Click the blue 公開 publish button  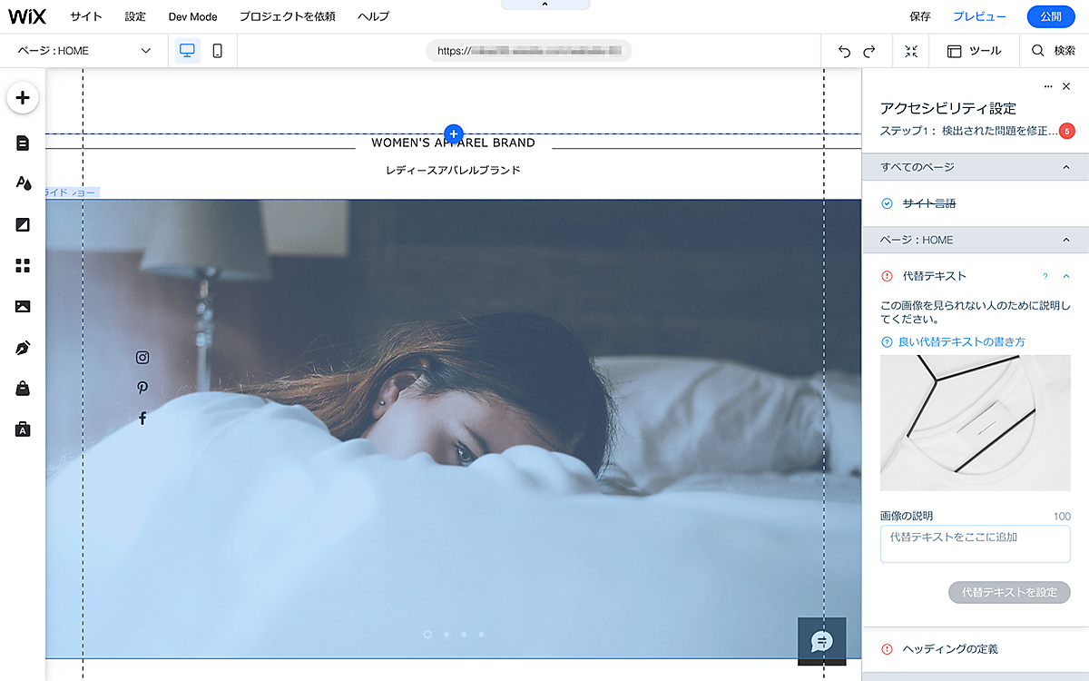click(x=1050, y=16)
